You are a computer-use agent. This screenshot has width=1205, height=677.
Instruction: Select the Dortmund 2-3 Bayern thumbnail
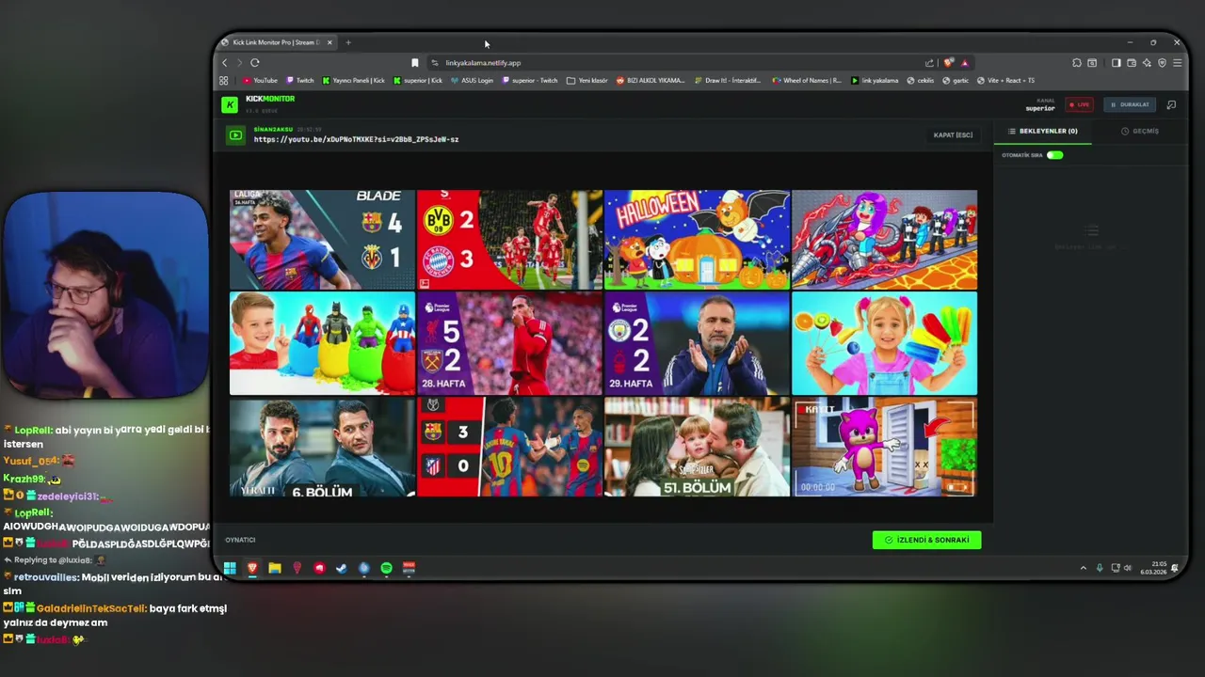tap(509, 240)
